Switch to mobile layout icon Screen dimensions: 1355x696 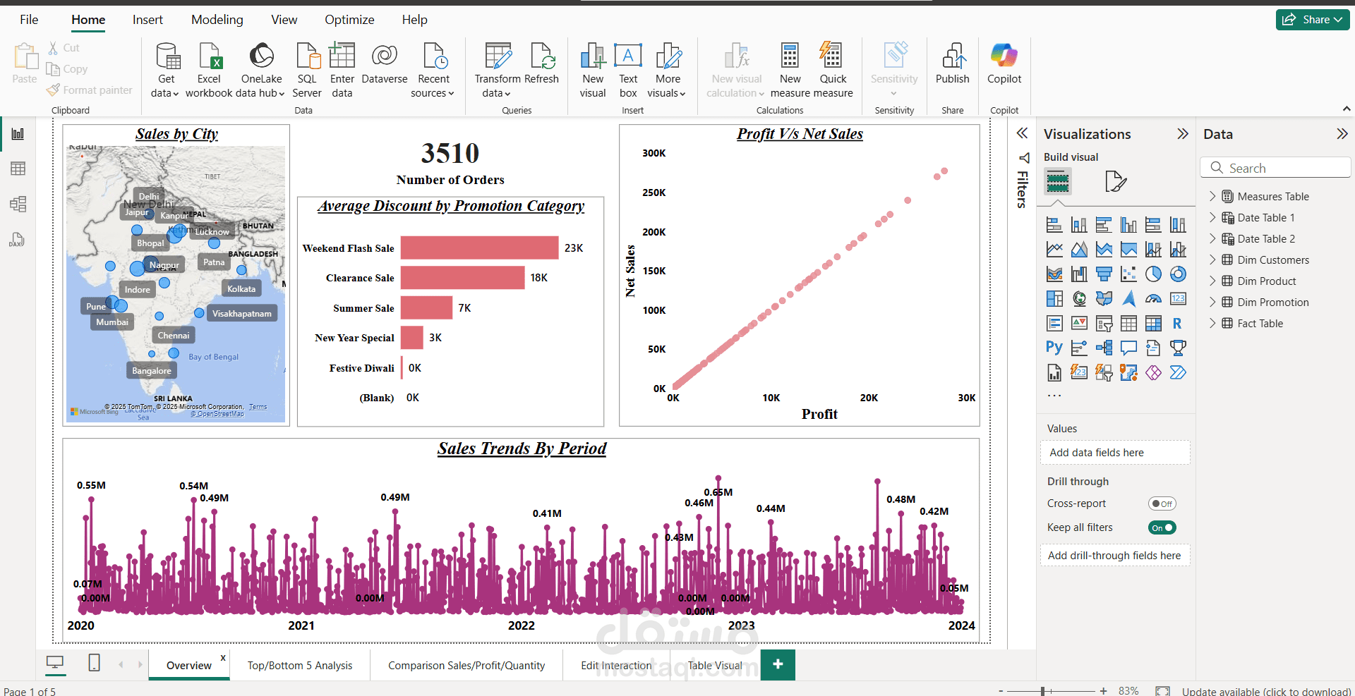point(94,663)
